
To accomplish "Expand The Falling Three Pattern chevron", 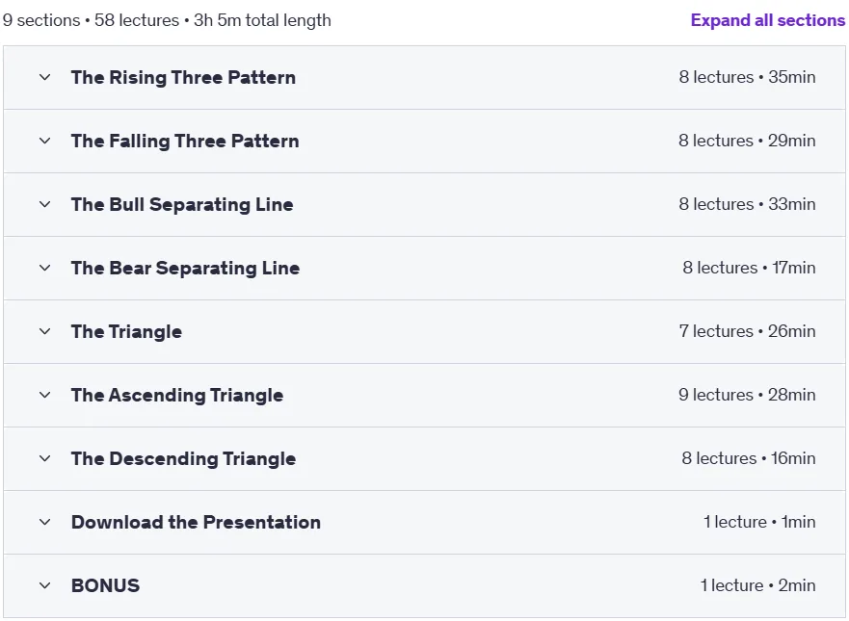I will click(45, 142).
